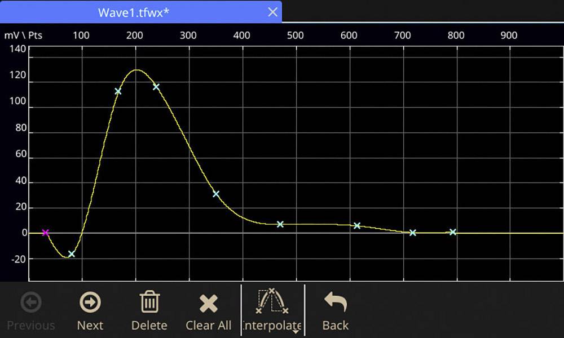Select the anchor point in the negative trough
Viewport: 564px width, 338px height.
coord(70,254)
